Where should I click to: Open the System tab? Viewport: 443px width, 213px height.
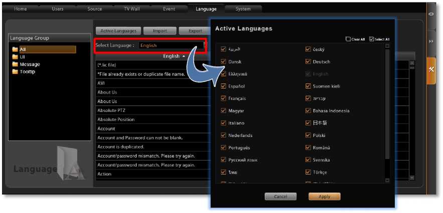(243, 9)
